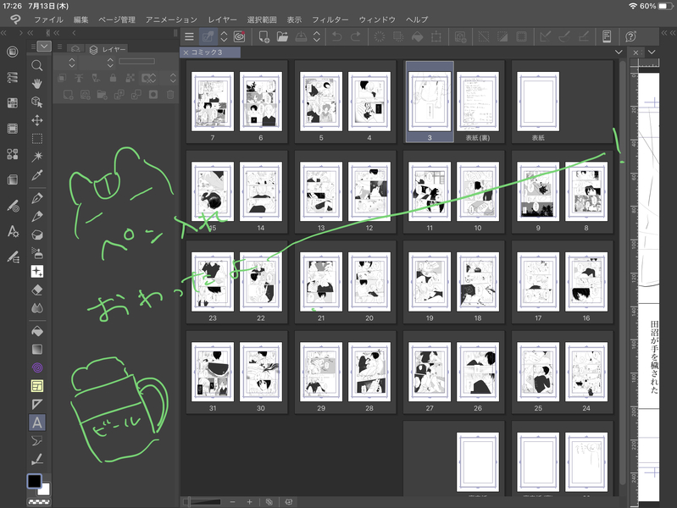Select the Pencil tool
This screenshot has width=677, height=508.
(x=37, y=216)
